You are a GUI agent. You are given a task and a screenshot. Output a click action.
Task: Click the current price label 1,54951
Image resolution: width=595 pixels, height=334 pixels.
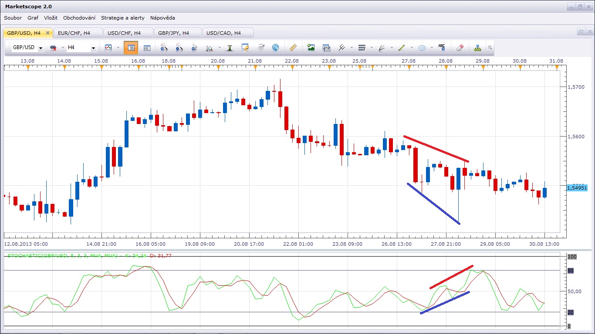[577, 188]
